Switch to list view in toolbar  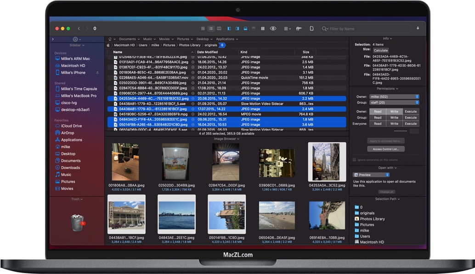pos(211,28)
